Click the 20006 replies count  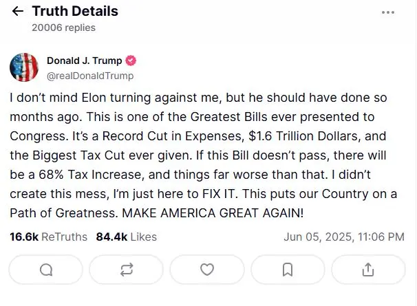pos(63,28)
